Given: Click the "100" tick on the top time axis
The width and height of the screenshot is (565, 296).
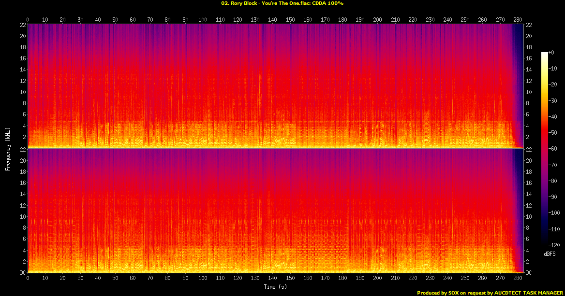Looking at the screenshot, I should tap(203, 20).
